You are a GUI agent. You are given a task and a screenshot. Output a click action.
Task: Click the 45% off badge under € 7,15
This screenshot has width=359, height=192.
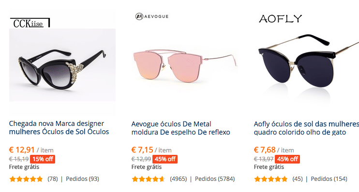pos(165,159)
